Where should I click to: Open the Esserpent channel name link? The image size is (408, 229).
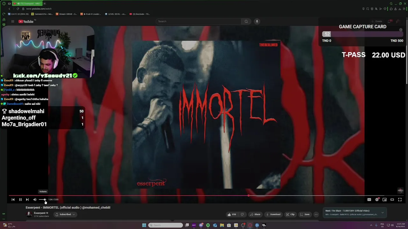click(x=40, y=213)
